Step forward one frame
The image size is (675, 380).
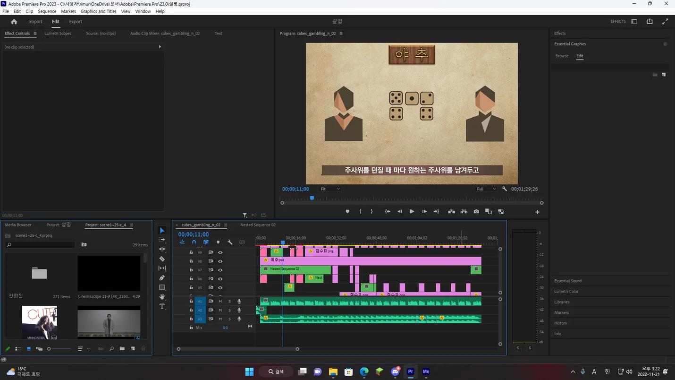click(424, 211)
